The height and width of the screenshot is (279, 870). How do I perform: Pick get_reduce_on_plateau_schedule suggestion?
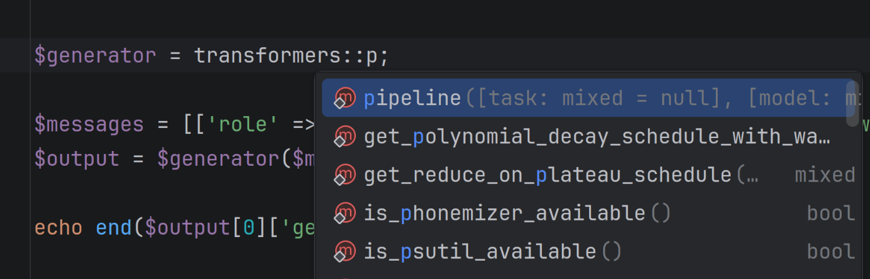[x=588, y=175]
